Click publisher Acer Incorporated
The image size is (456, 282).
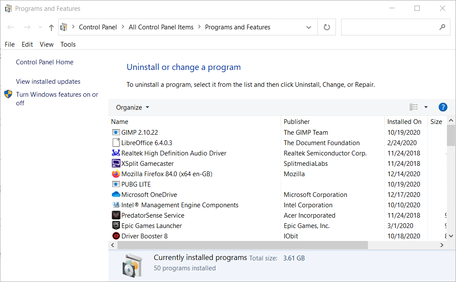(310, 216)
